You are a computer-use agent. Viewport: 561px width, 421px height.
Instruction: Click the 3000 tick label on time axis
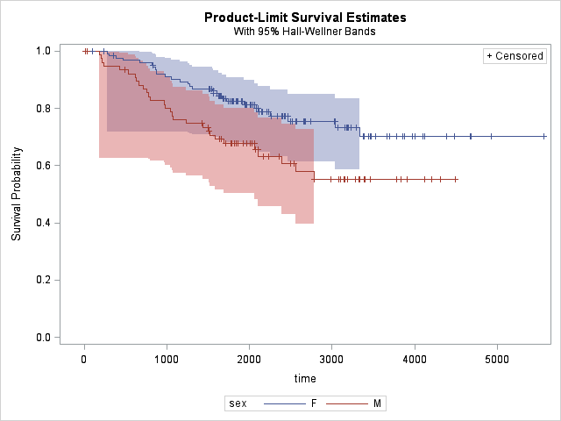[x=332, y=358]
